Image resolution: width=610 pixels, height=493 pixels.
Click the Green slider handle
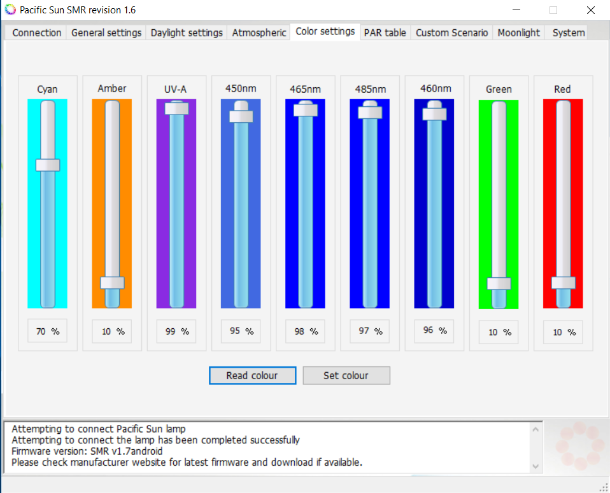click(499, 284)
